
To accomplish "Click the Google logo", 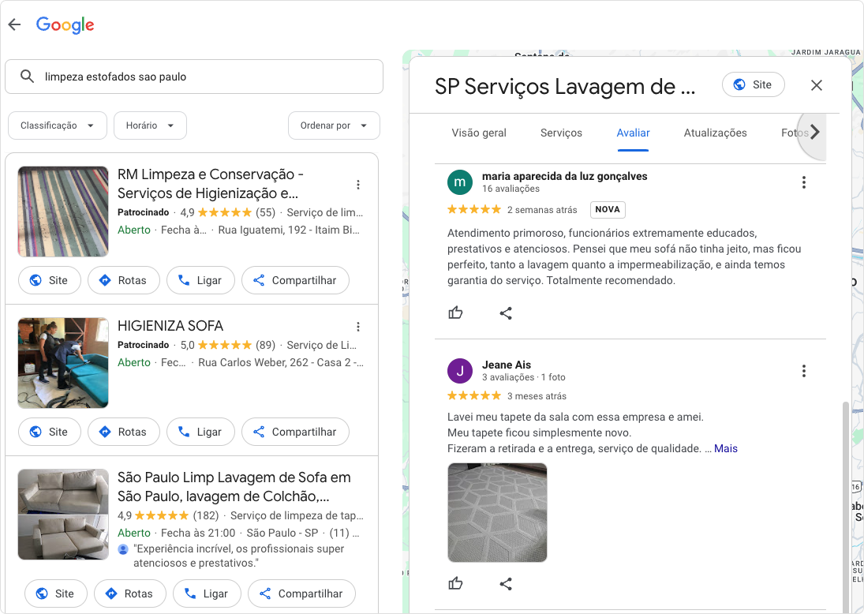I will coord(65,24).
